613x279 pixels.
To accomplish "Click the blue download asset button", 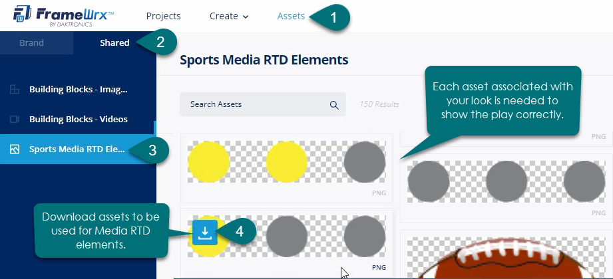I will pos(204,232).
